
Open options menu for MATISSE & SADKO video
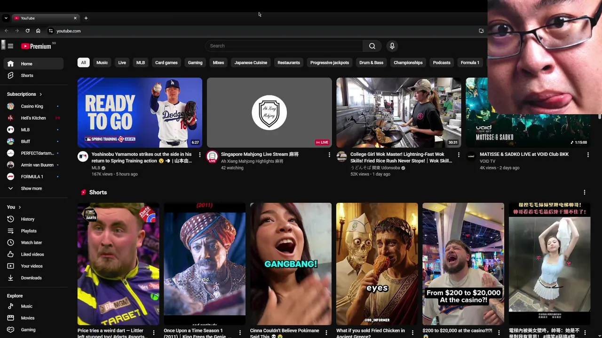(x=588, y=154)
